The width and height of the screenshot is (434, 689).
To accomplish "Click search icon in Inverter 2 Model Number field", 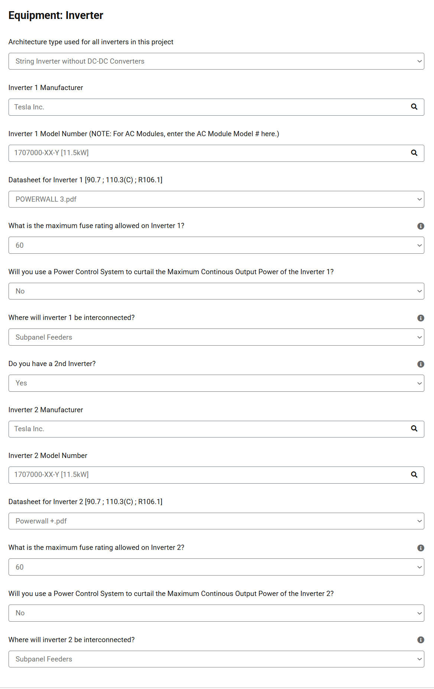I will click(x=414, y=475).
